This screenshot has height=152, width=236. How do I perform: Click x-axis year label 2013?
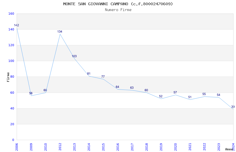tap(74, 147)
